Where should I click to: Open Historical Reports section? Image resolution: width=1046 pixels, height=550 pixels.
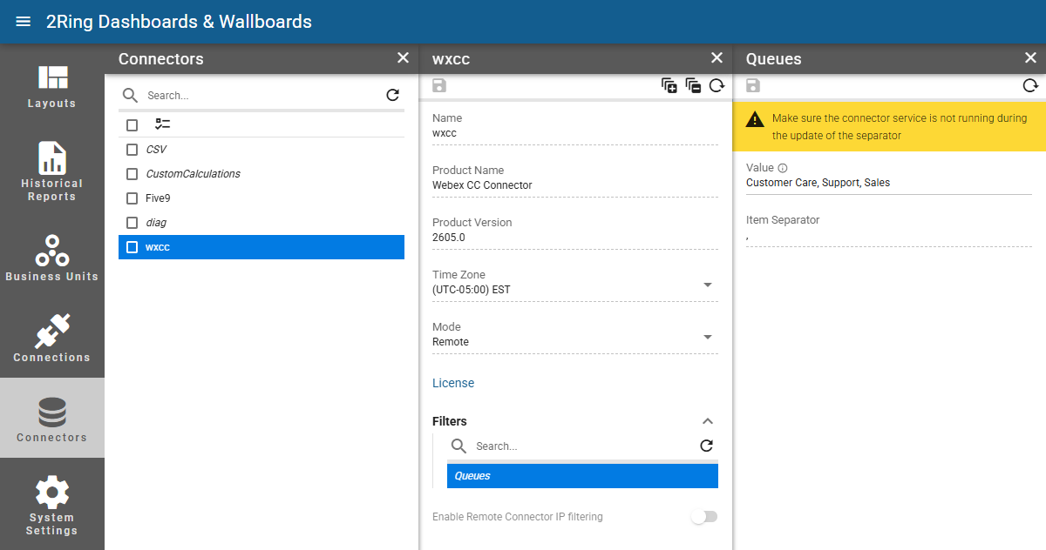click(x=52, y=171)
